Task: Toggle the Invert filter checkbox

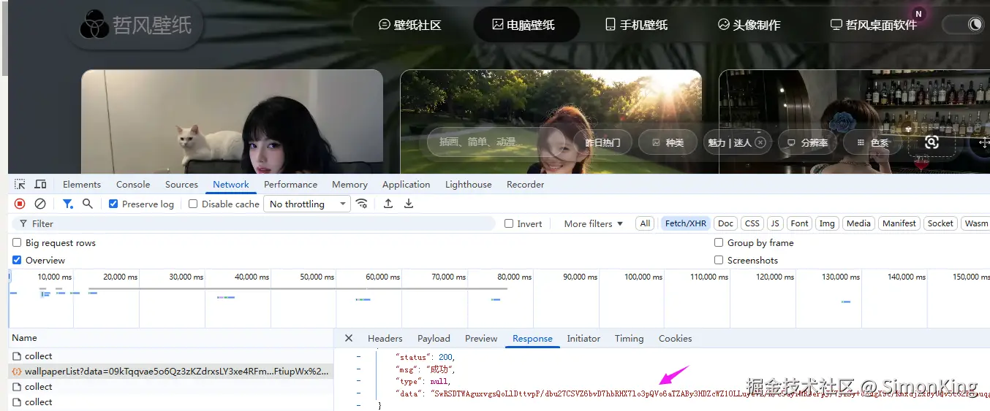Action: point(509,223)
